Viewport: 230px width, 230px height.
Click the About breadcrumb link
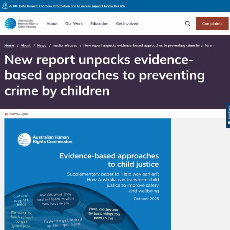26,46
